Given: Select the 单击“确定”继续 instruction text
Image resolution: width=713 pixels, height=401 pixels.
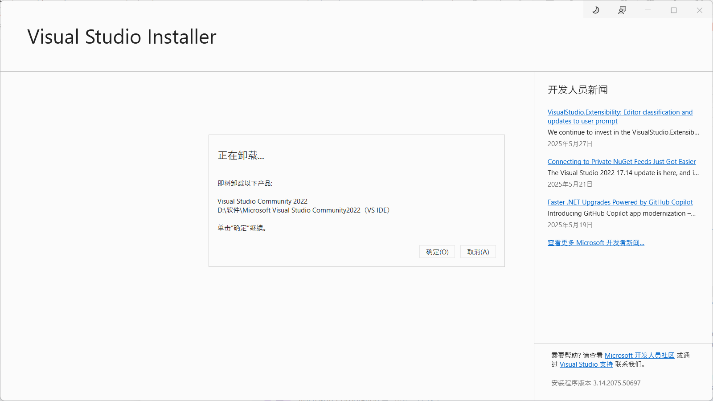Looking at the screenshot, I should (x=242, y=228).
